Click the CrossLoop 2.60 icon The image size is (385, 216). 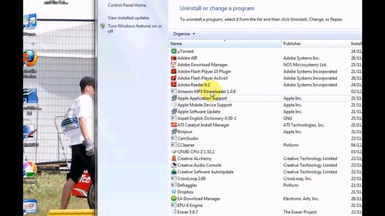174,179
